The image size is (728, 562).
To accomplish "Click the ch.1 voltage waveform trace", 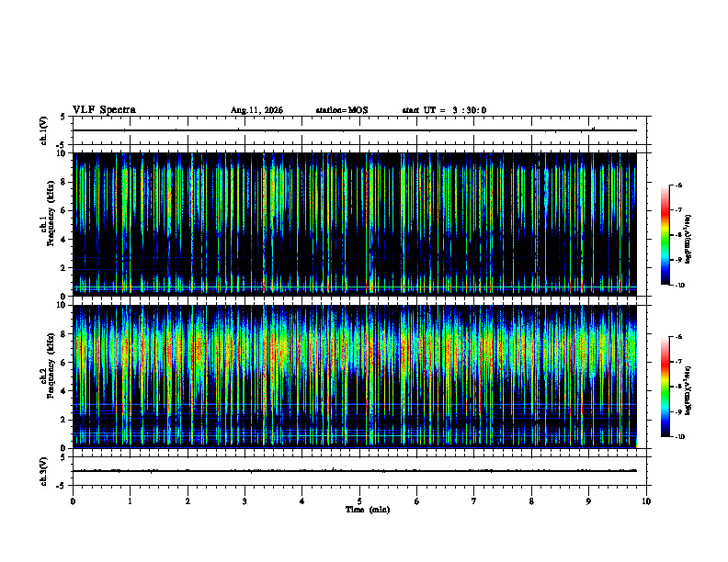I will point(355,130).
